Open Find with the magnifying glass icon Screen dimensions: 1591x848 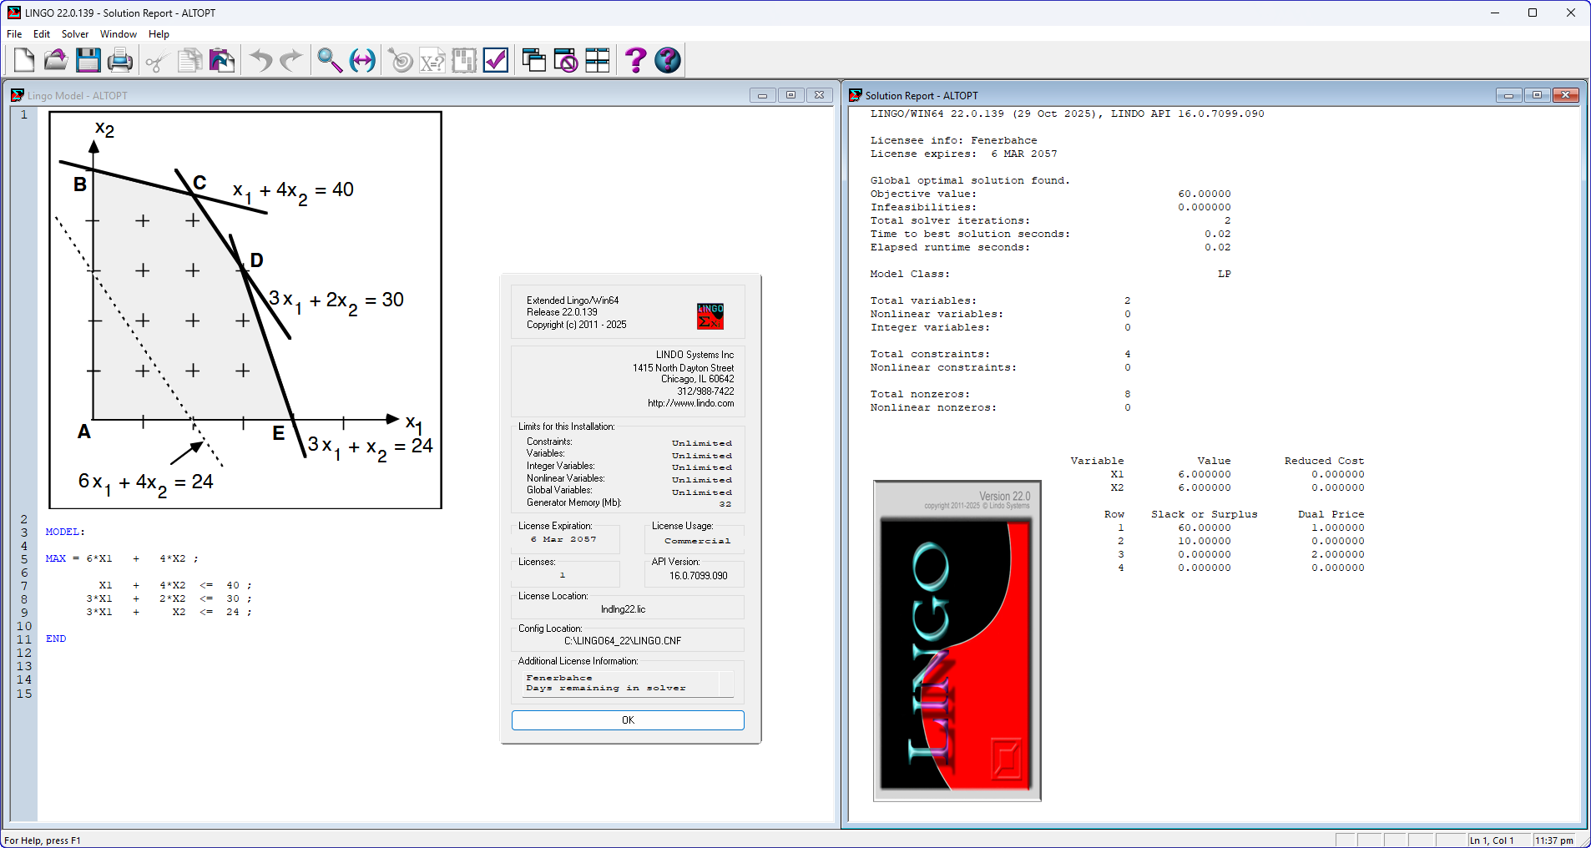[x=330, y=60]
